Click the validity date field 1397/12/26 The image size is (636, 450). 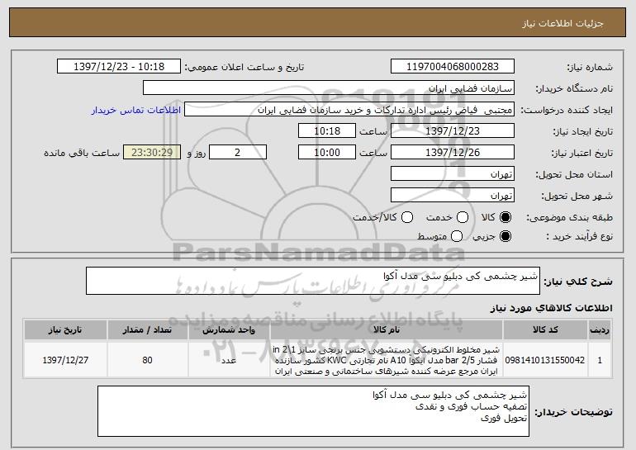453,152
